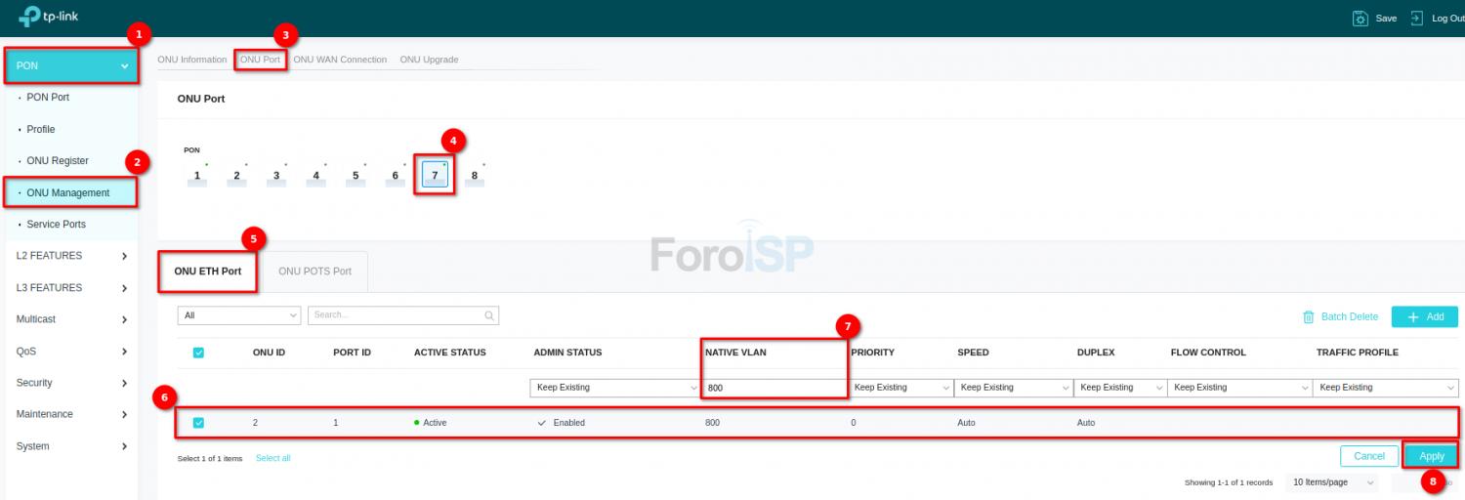Image resolution: width=1465 pixels, height=500 pixels.
Task: Click the Native VLAN input field
Action: (x=772, y=388)
